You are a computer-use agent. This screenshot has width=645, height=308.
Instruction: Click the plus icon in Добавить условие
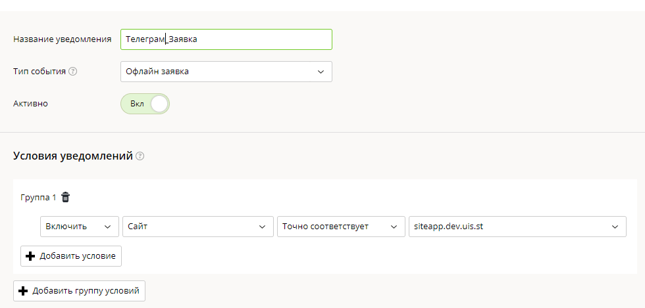(x=30, y=256)
